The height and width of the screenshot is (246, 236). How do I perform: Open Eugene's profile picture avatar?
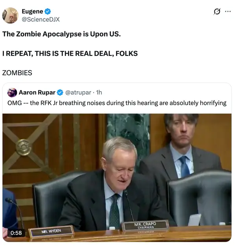pos(10,15)
